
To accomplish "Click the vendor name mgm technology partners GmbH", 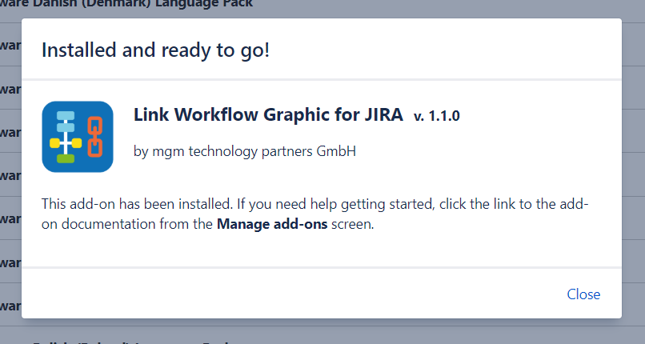I will 245,150.
